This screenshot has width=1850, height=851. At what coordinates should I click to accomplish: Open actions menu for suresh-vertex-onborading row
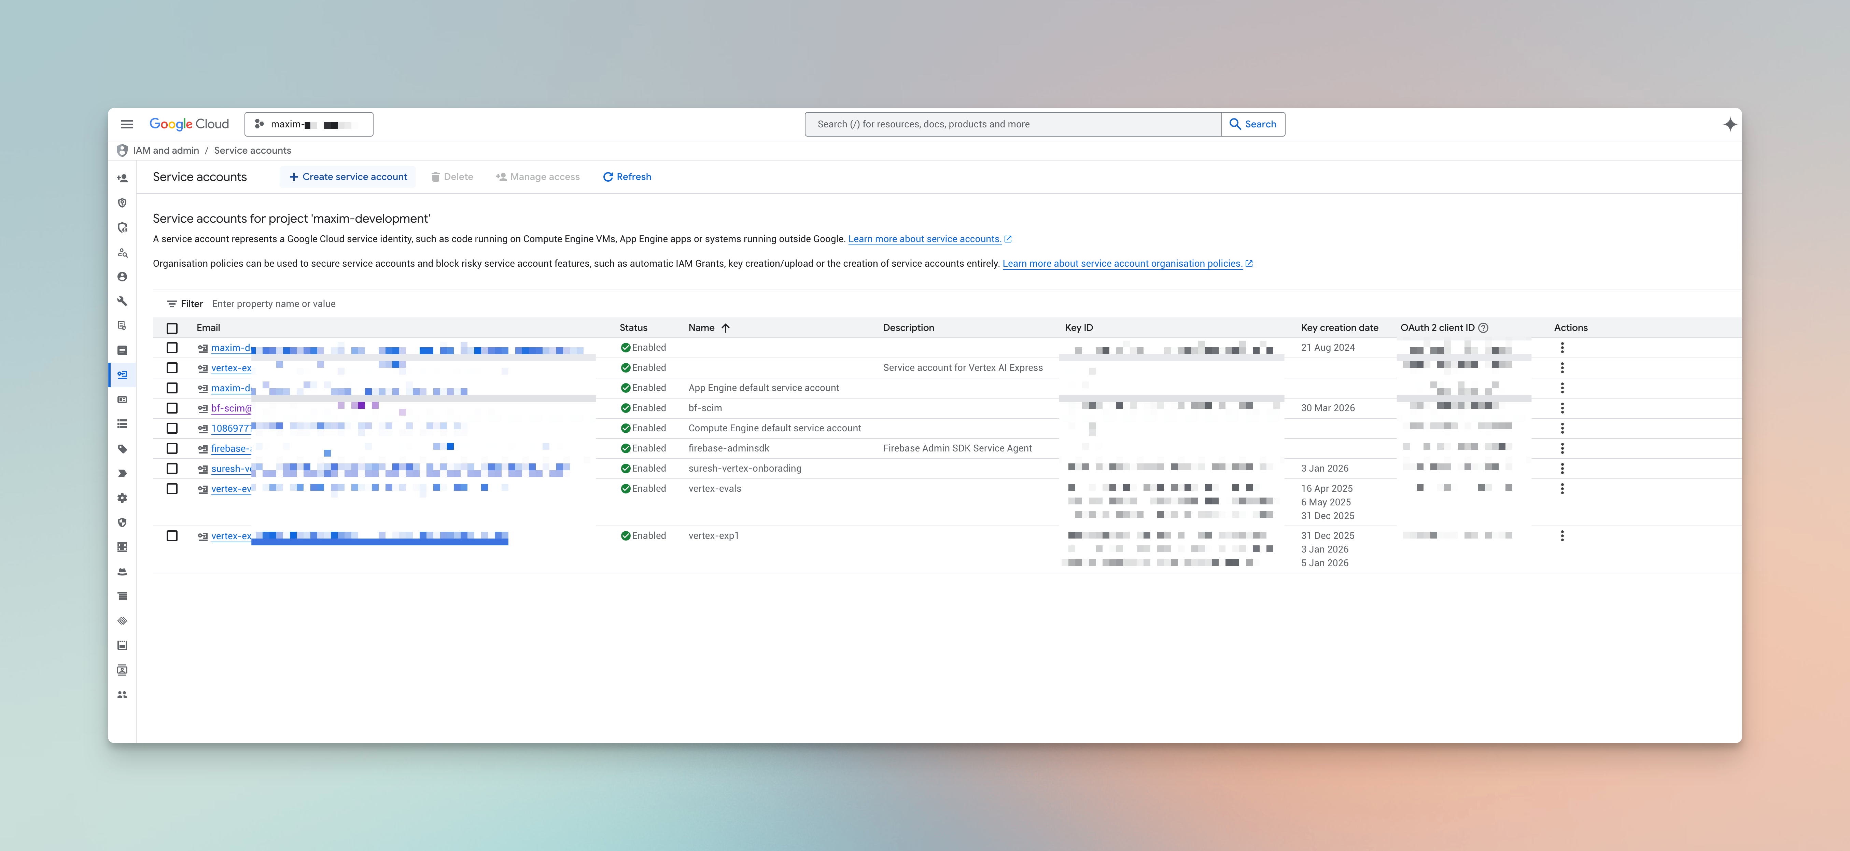(1562, 468)
